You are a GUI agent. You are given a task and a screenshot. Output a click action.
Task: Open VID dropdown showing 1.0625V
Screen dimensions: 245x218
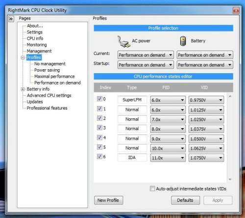coord(206,148)
